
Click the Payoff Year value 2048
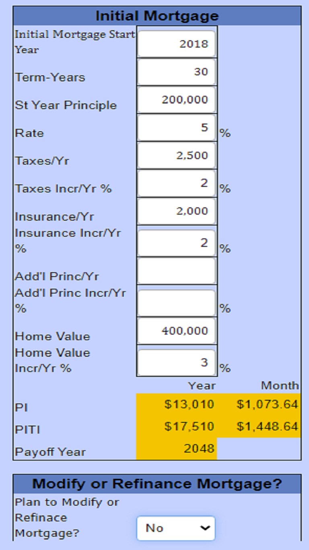pyautogui.click(x=199, y=449)
